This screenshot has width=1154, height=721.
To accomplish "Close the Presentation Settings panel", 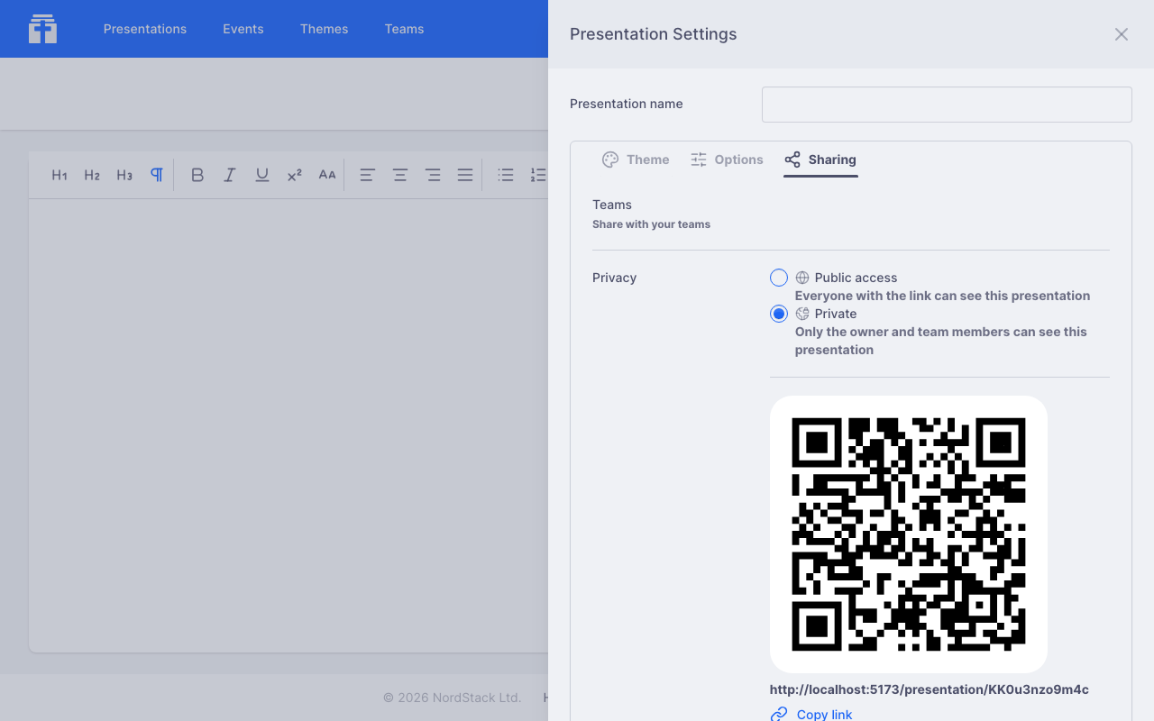I will (1122, 34).
